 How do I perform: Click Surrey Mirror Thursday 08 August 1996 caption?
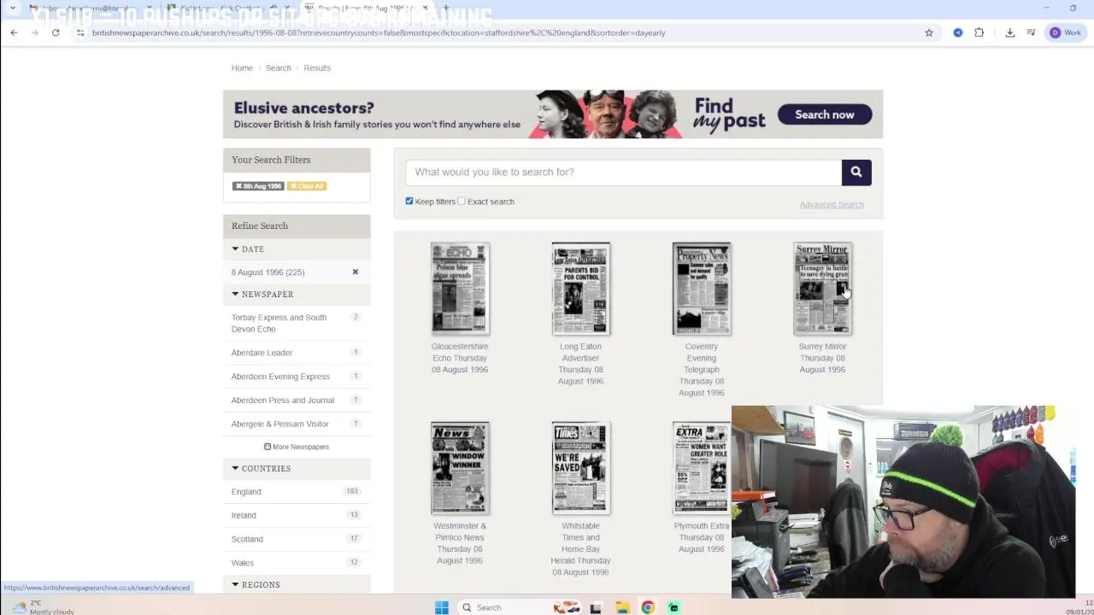click(822, 358)
